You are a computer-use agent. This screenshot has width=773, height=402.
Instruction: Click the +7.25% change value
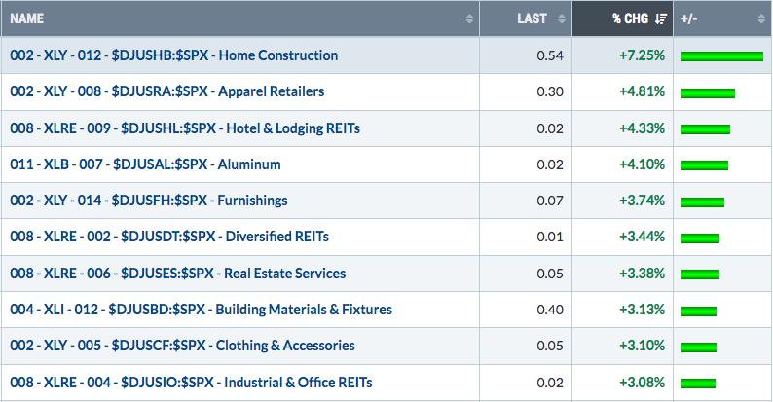pyautogui.click(x=643, y=55)
